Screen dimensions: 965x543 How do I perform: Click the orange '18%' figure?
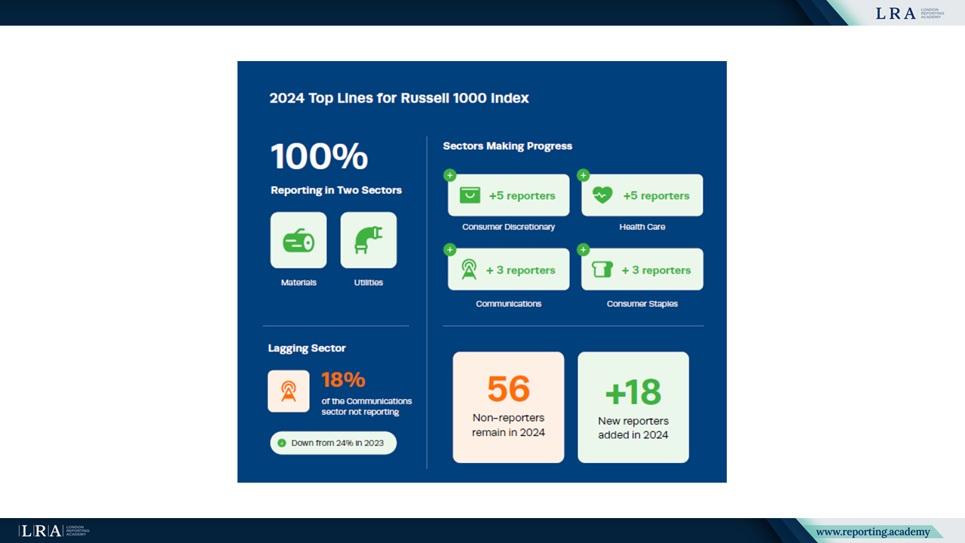(x=343, y=379)
